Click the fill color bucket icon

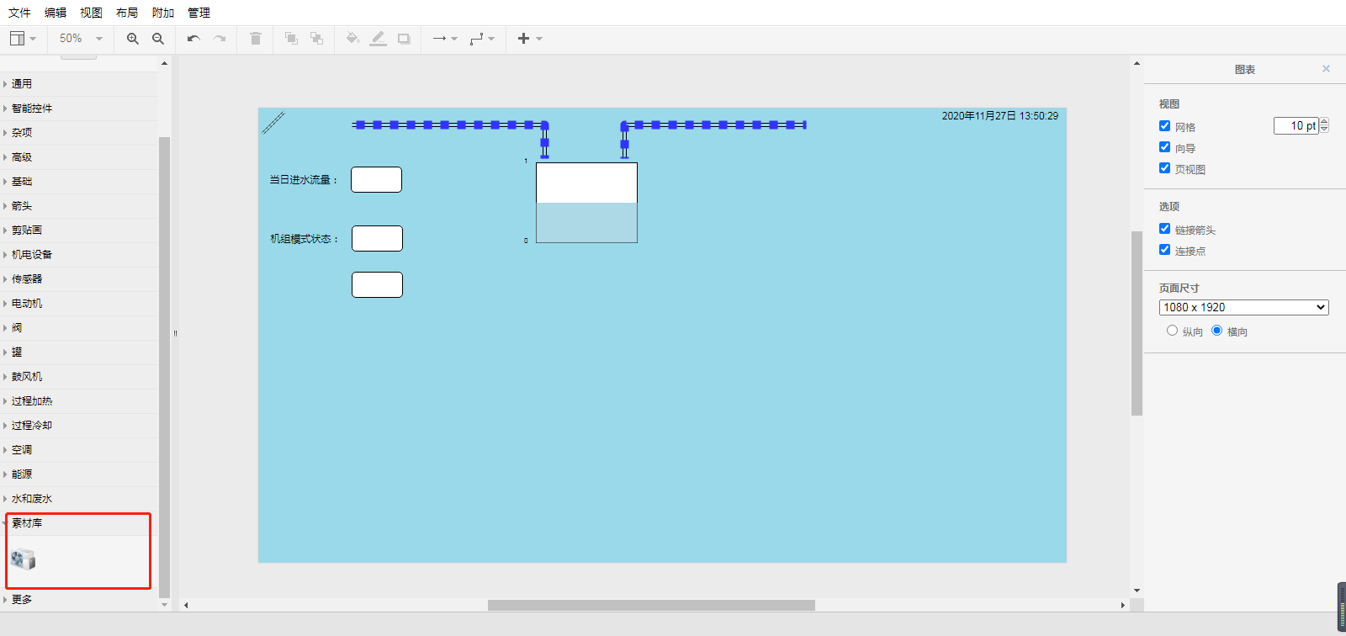point(352,39)
